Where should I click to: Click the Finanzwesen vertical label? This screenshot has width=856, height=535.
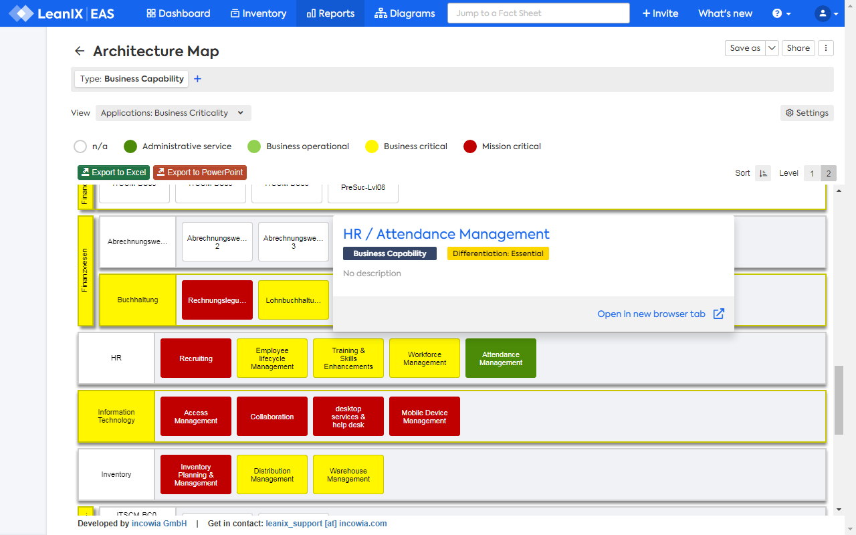coord(85,270)
